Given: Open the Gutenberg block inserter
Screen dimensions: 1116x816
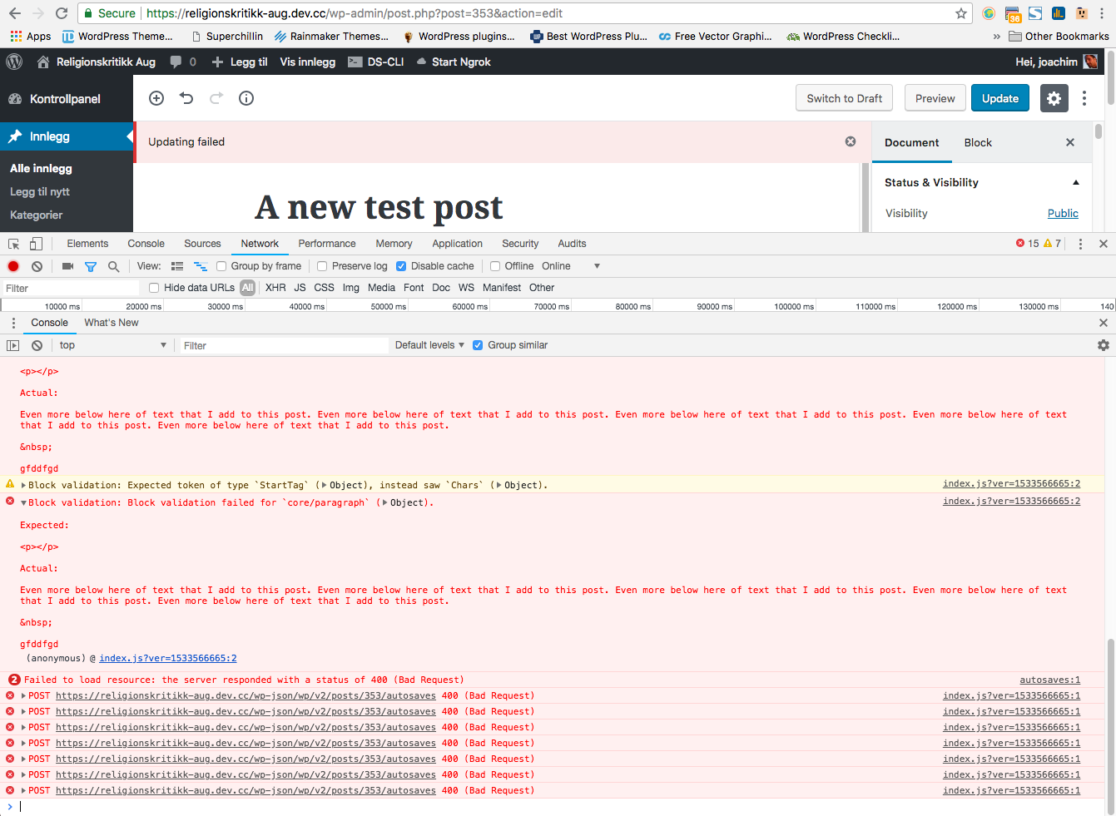Looking at the screenshot, I should tap(156, 98).
